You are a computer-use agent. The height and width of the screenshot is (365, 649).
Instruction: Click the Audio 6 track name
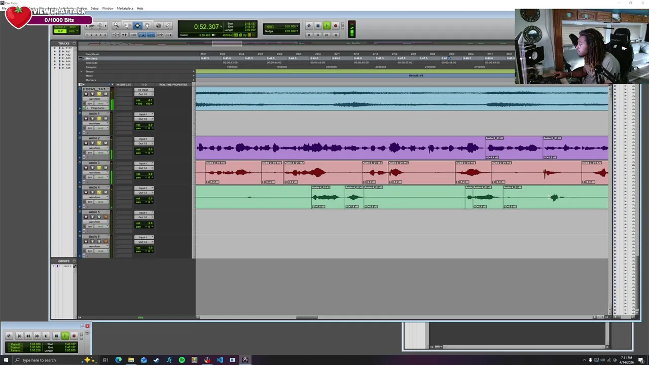94,237
